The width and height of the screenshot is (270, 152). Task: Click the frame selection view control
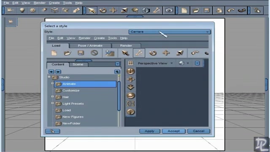pyautogui.click(x=131, y=103)
